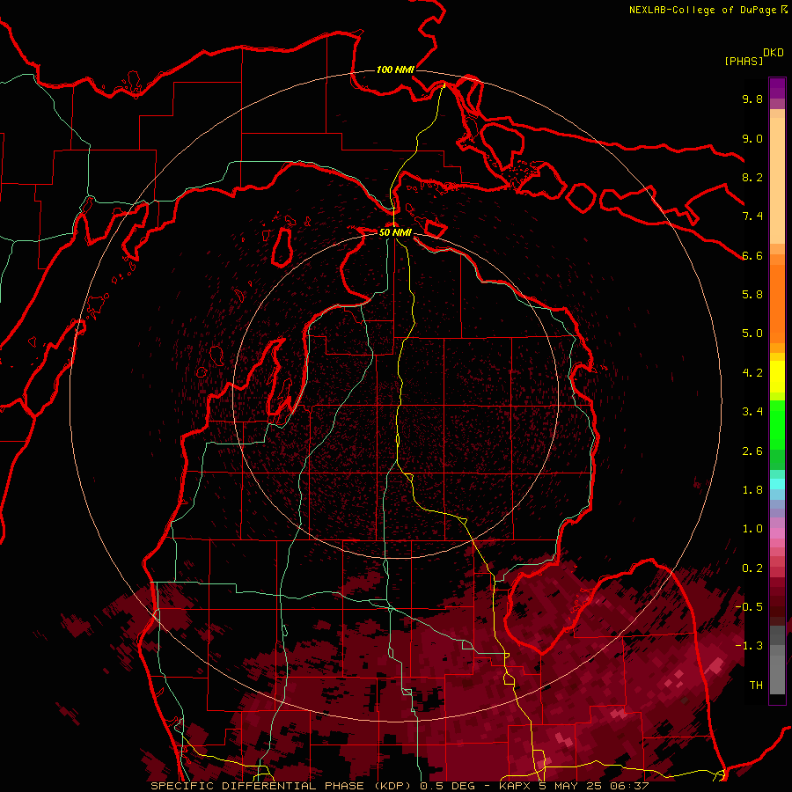Click the 5 MAY 25 06:37 timestamp
792x792 pixels.
click(594, 786)
